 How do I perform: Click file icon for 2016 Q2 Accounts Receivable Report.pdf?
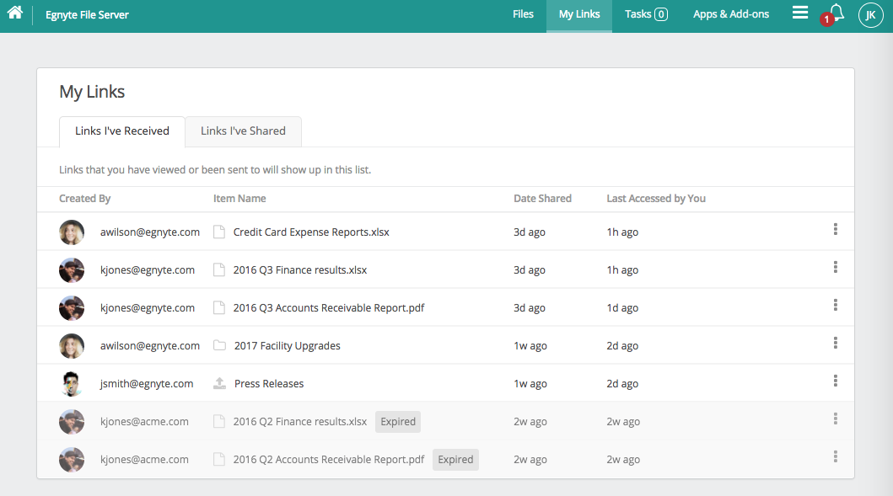tap(218, 459)
